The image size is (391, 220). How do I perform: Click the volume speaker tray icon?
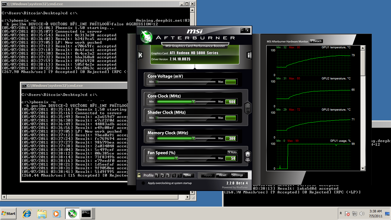(x=362, y=214)
